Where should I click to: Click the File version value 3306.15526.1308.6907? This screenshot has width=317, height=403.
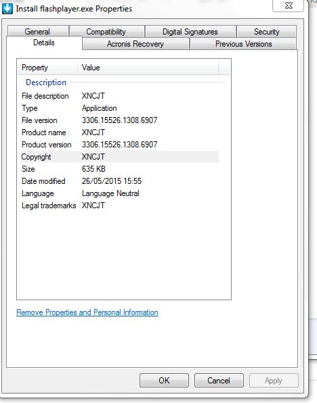(119, 120)
